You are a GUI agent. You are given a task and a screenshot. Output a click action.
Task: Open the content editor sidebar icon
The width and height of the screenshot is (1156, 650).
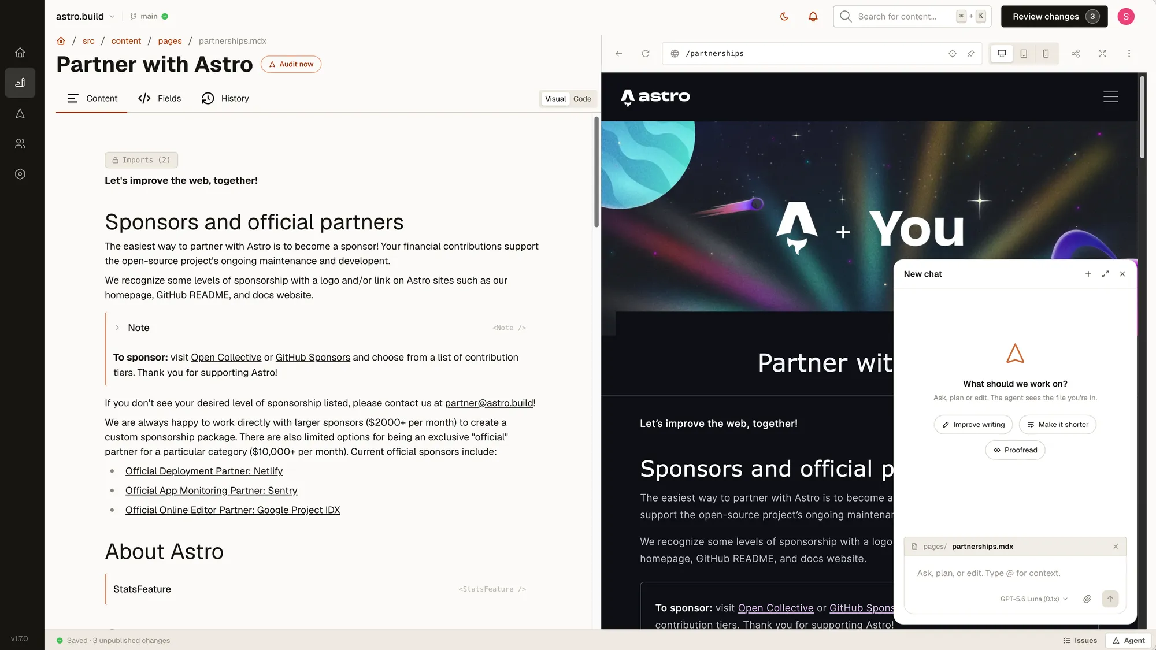pyautogui.click(x=20, y=83)
